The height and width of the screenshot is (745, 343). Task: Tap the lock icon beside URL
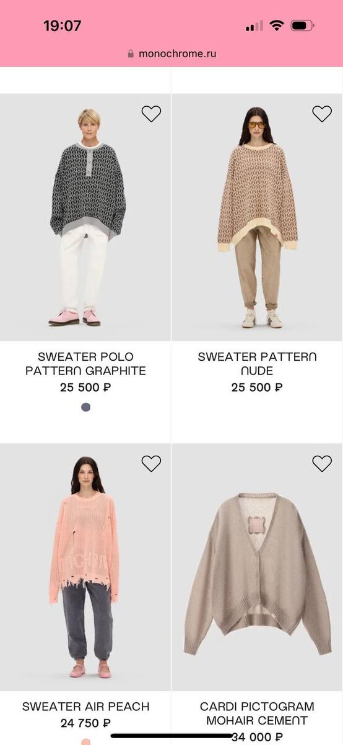click(131, 53)
